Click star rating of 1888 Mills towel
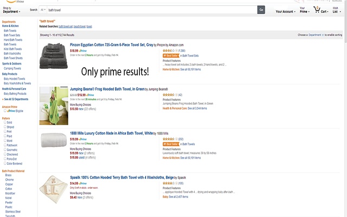Screen dimensions: 347x217 click(170, 139)
